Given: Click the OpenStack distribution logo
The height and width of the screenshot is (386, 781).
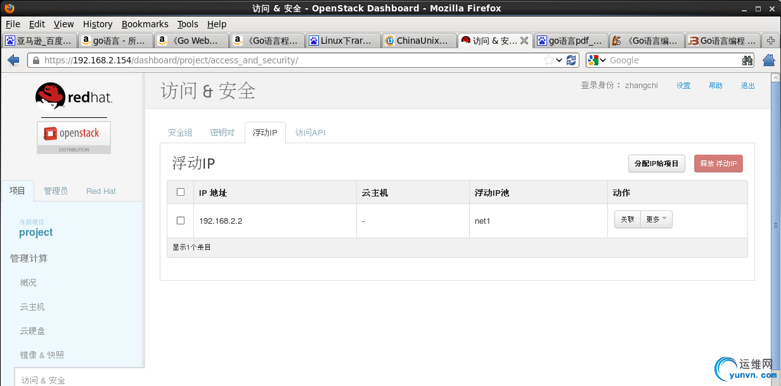Looking at the screenshot, I should pyautogui.click(x=74, y=137).
